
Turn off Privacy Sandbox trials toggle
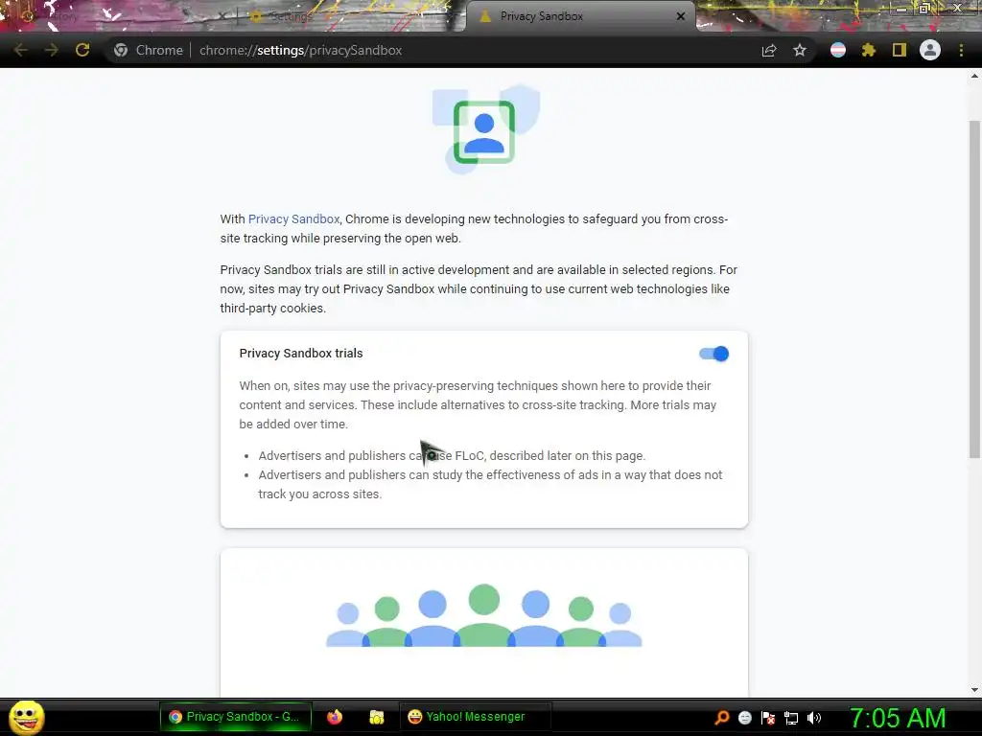713,354
